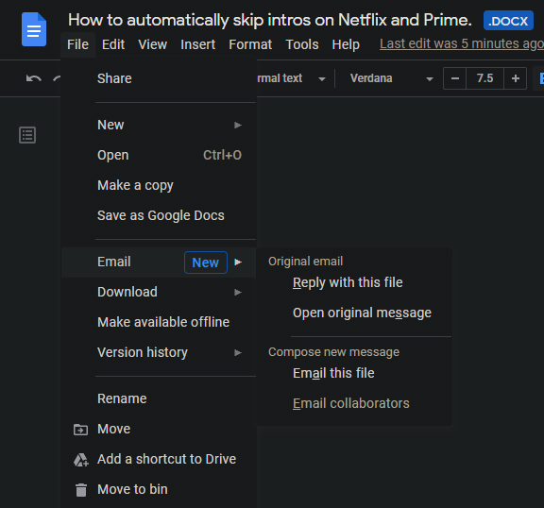This screenshot has width=544, height=508.
Task: Increase font size with plus button
Action: click(x=516, y=78)
